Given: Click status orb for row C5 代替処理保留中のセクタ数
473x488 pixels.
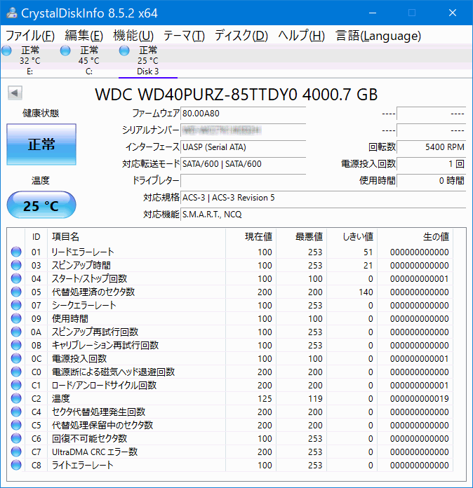Looking at the screenshot, I should click(16, 425).
